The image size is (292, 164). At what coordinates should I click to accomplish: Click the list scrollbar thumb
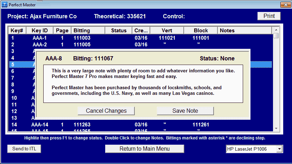[276, 35]
